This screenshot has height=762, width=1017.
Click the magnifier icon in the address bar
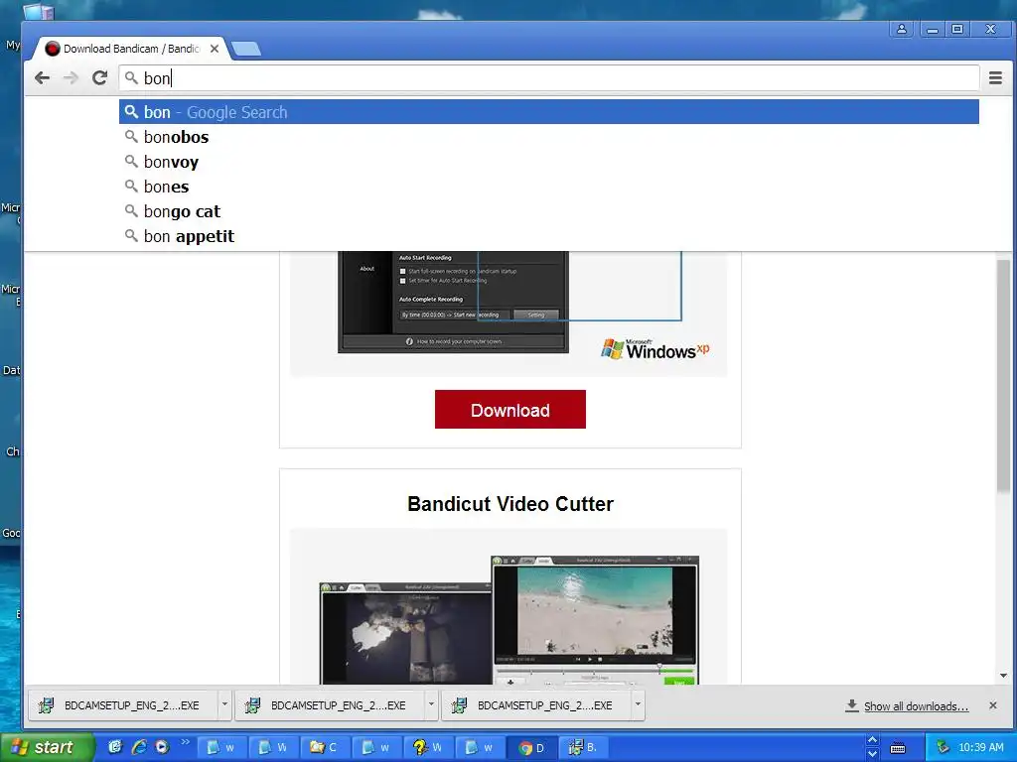tap(131, 78)
